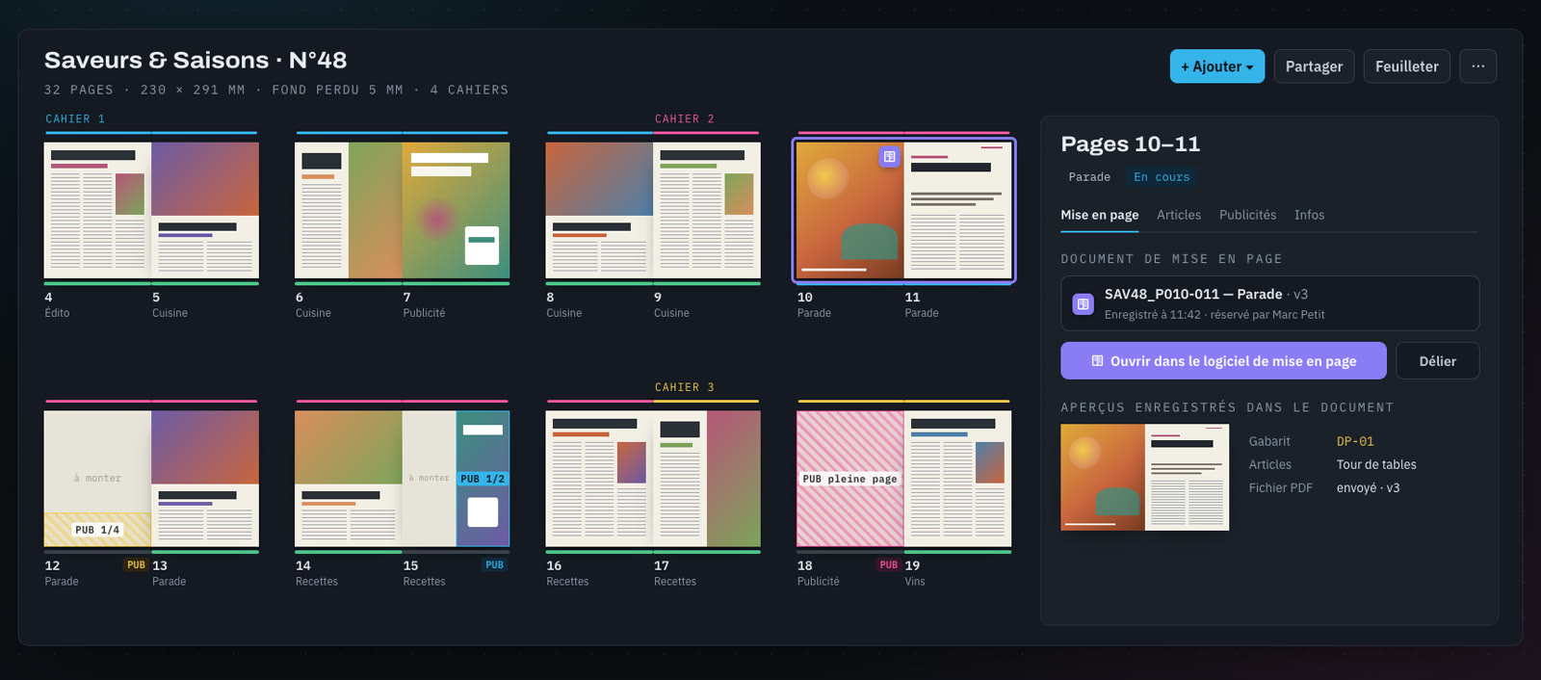Image resolution: width=1541 pixels, height=680 pixels.
Task: Open the Ajouter dropdown
Action: (1217, 66)
